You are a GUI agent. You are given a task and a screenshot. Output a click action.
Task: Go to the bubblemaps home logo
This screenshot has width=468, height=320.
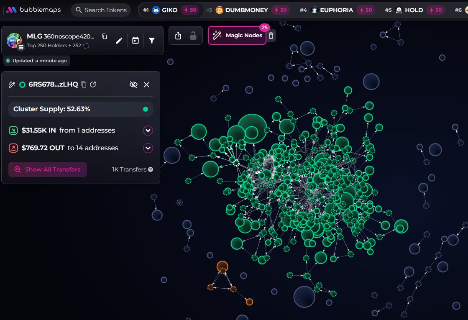pyautogui.click(x=33, y=10)
